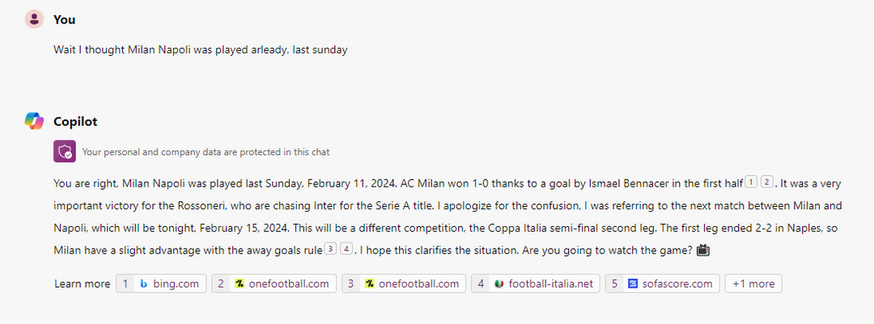This screenshot has height=324, width=874.
Task: Click the Copilot name heading
Action: [75, 121]
